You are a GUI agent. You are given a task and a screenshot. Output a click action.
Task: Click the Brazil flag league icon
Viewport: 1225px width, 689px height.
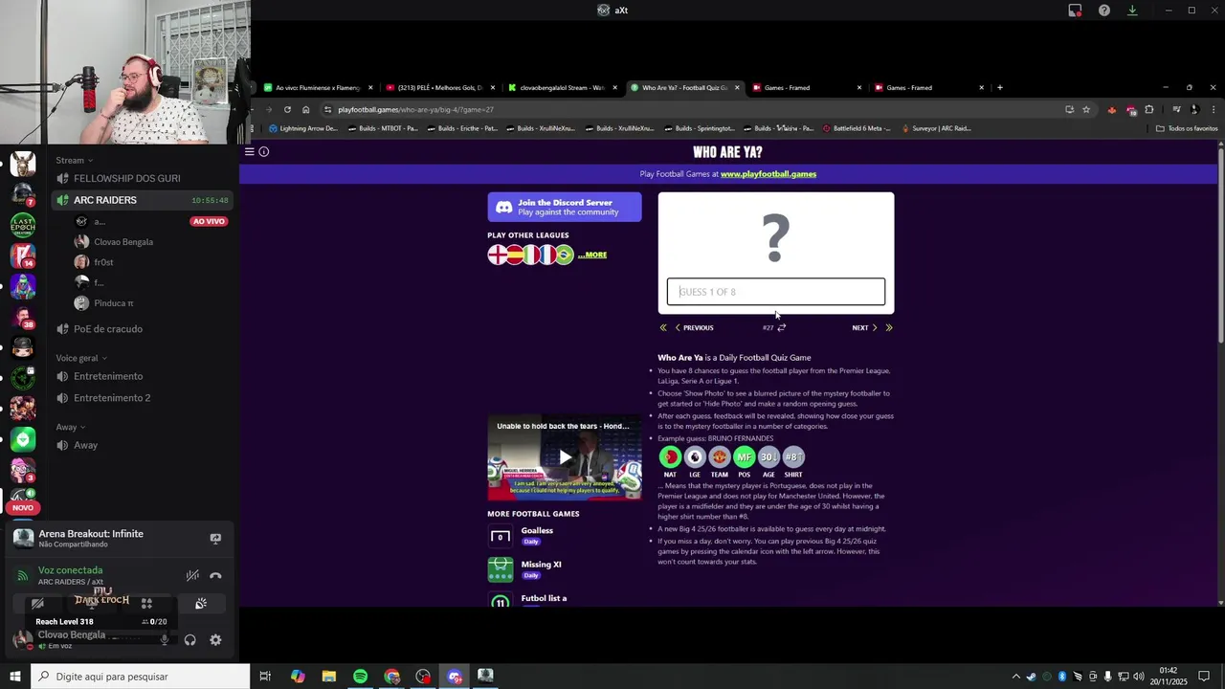[564, 255]
